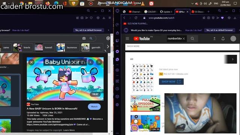
Task: Click the left window heart bookmark icon
Action: click(x=91, y=18)
